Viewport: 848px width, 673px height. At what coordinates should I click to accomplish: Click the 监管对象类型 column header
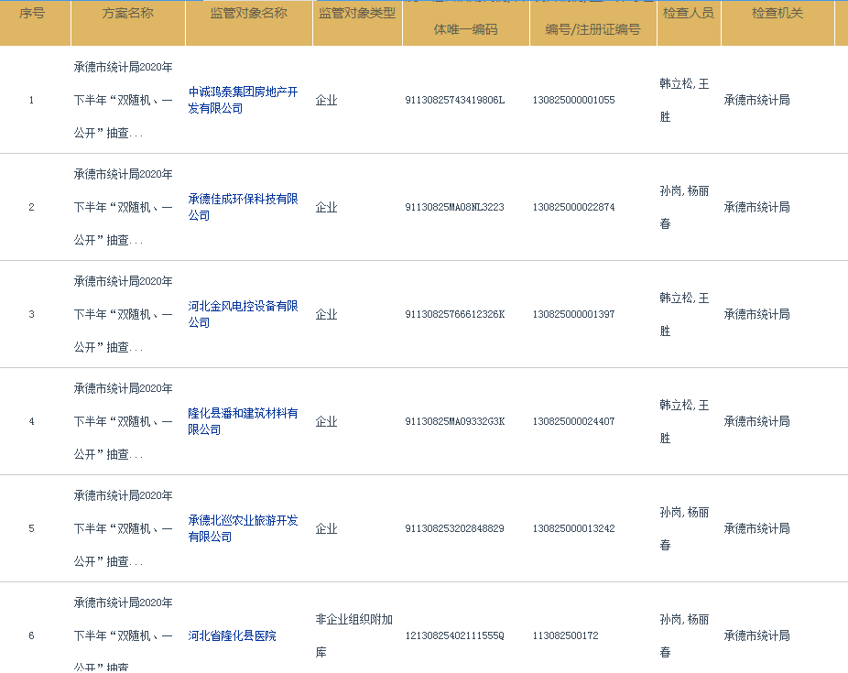tap(357, 14)
